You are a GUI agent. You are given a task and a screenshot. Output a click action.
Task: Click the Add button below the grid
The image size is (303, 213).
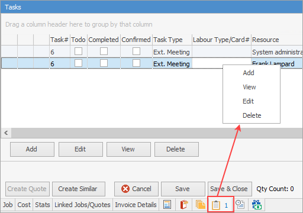32,149
